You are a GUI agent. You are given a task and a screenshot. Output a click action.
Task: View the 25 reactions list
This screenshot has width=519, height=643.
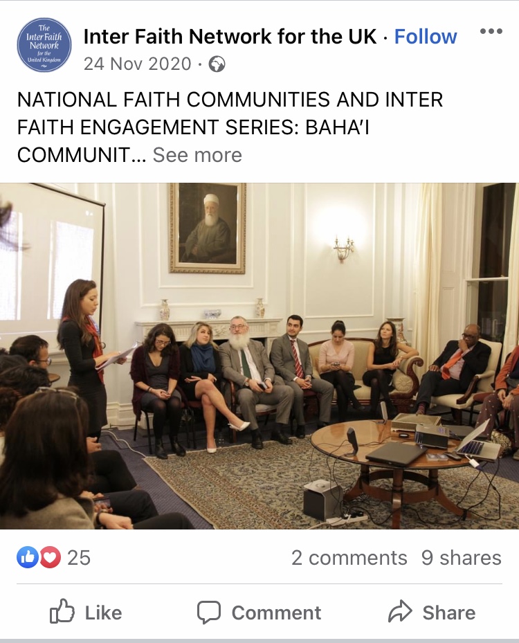point(79,557)
